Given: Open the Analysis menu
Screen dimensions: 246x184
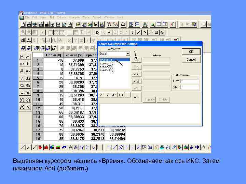Looking at the screenshot, I should point(74,17).
